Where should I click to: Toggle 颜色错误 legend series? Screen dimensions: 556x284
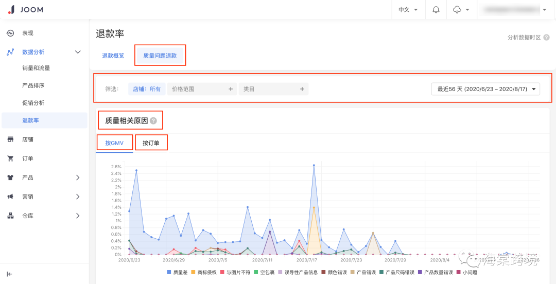pyautogui.click(x=335, y=272)
